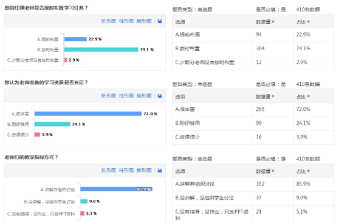The image size is (339, 224).
Task: Switch first chart to 条形图
Action: tap(109, 21)
